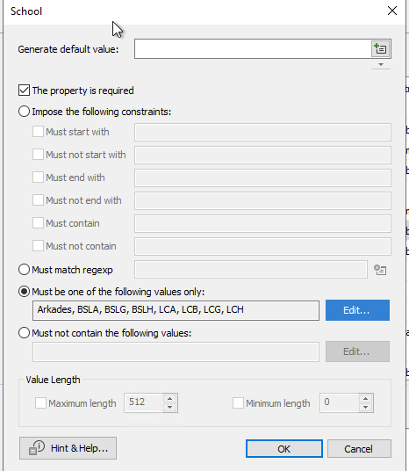Select Impose the following constraints option
409x471 pixels.
coord(24,112)
